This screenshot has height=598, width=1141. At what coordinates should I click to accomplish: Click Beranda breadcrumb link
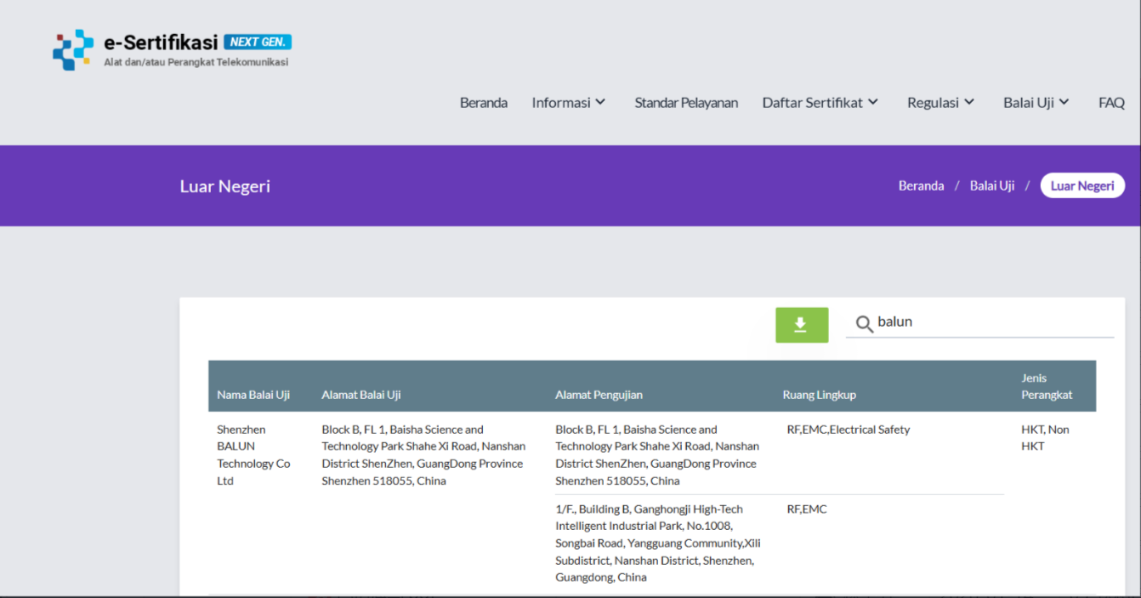click(921, 185)
